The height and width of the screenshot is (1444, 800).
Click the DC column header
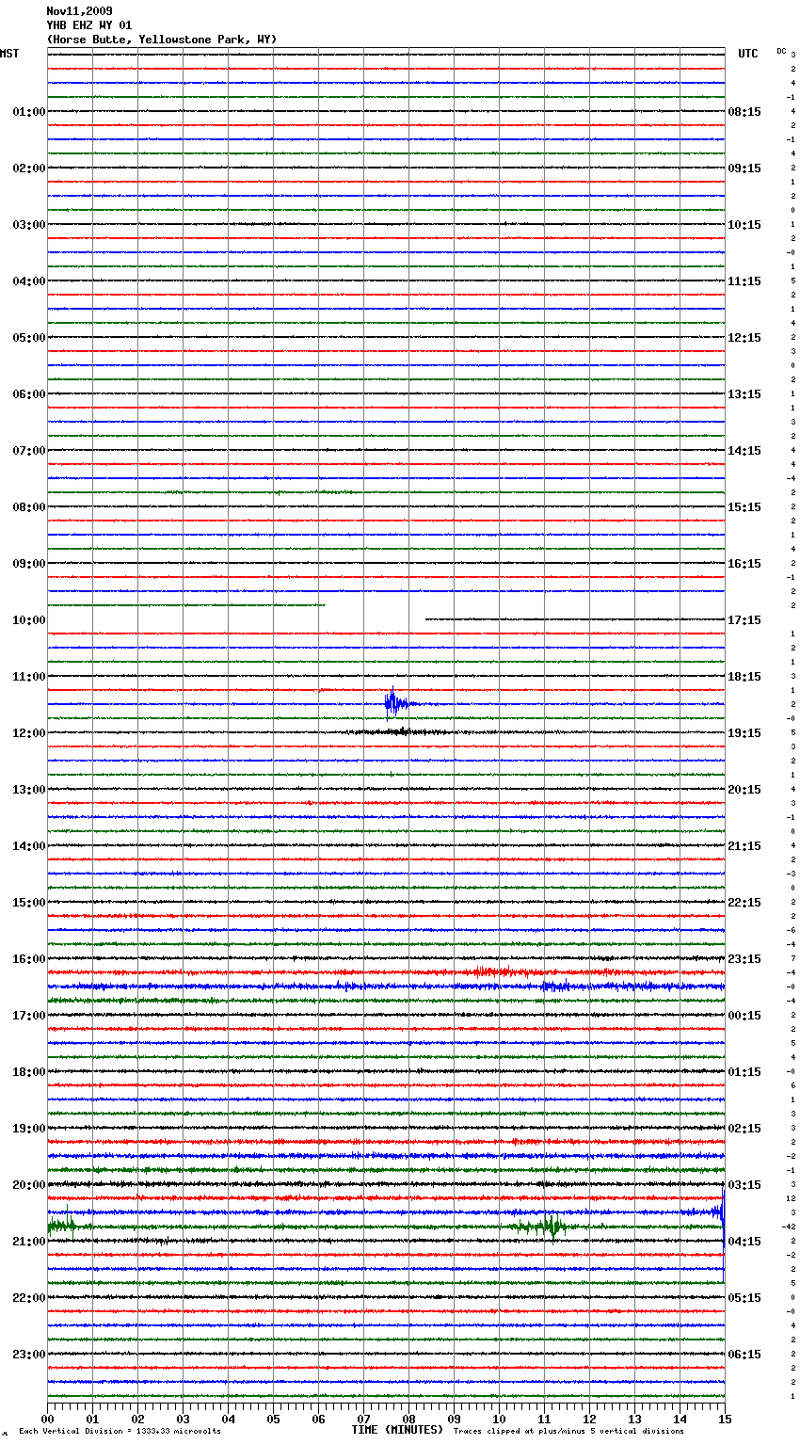(x=781, y=51)
